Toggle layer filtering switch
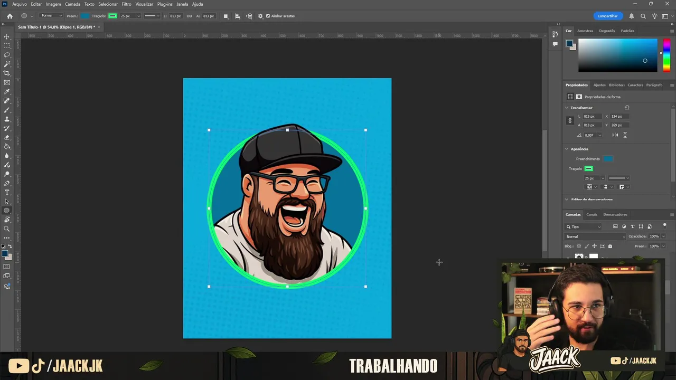 click(664, 226)
